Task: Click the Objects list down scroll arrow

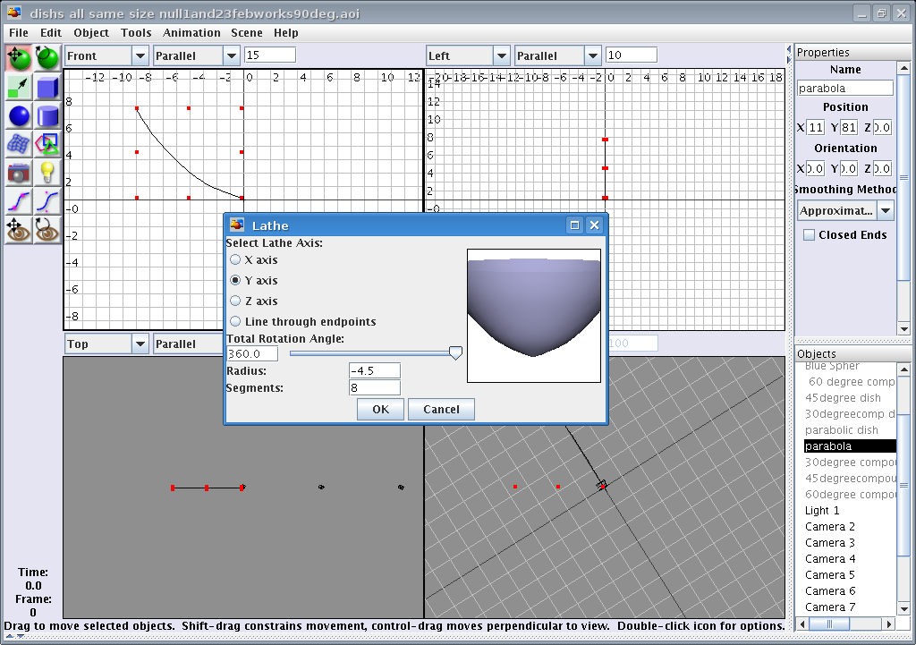Action: 903,609
